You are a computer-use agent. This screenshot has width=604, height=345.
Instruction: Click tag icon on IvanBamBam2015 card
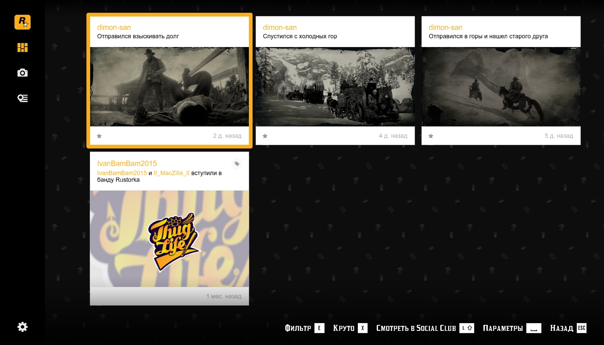237,164
